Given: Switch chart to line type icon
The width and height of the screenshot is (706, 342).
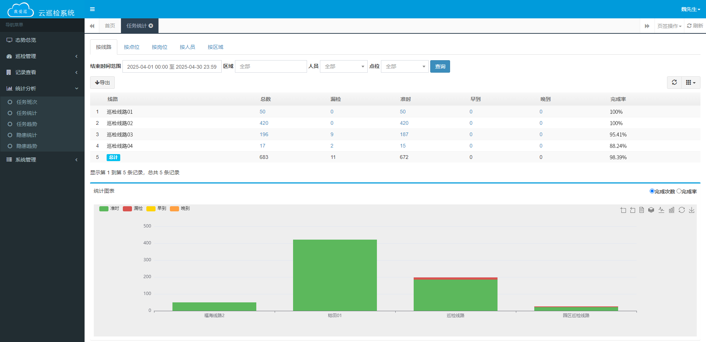Looking at the screenshot, I should tap(662, 210).
